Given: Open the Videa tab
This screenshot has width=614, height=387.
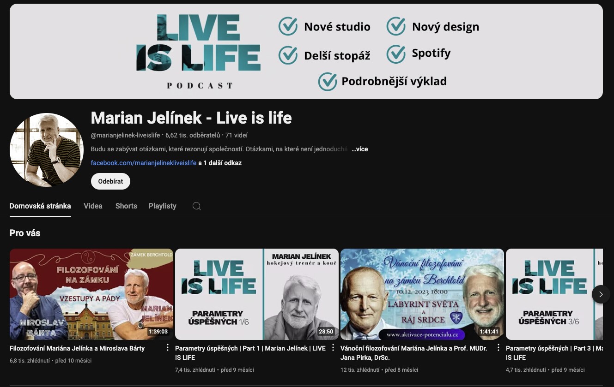Looking at the screenshot, I should click(x=93, y=206).
